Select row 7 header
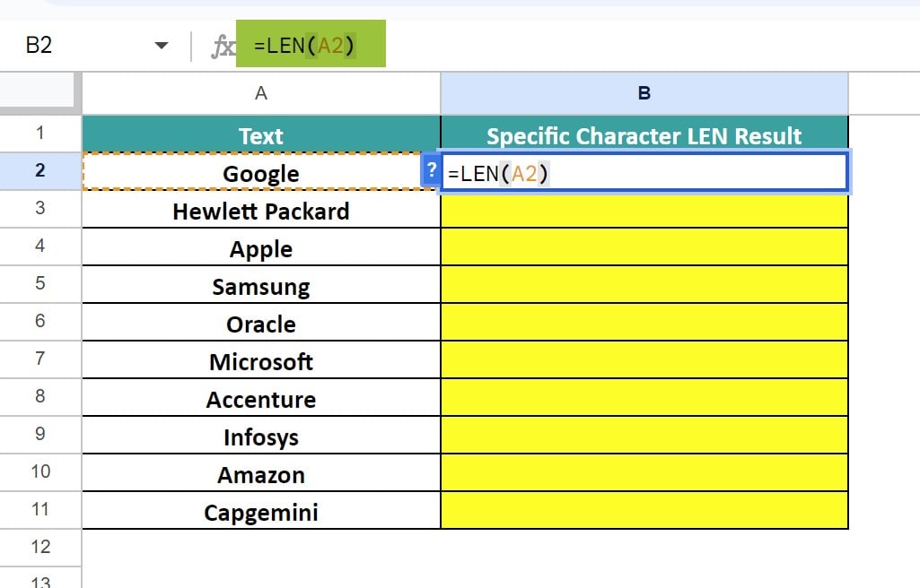 pos(40,359)
